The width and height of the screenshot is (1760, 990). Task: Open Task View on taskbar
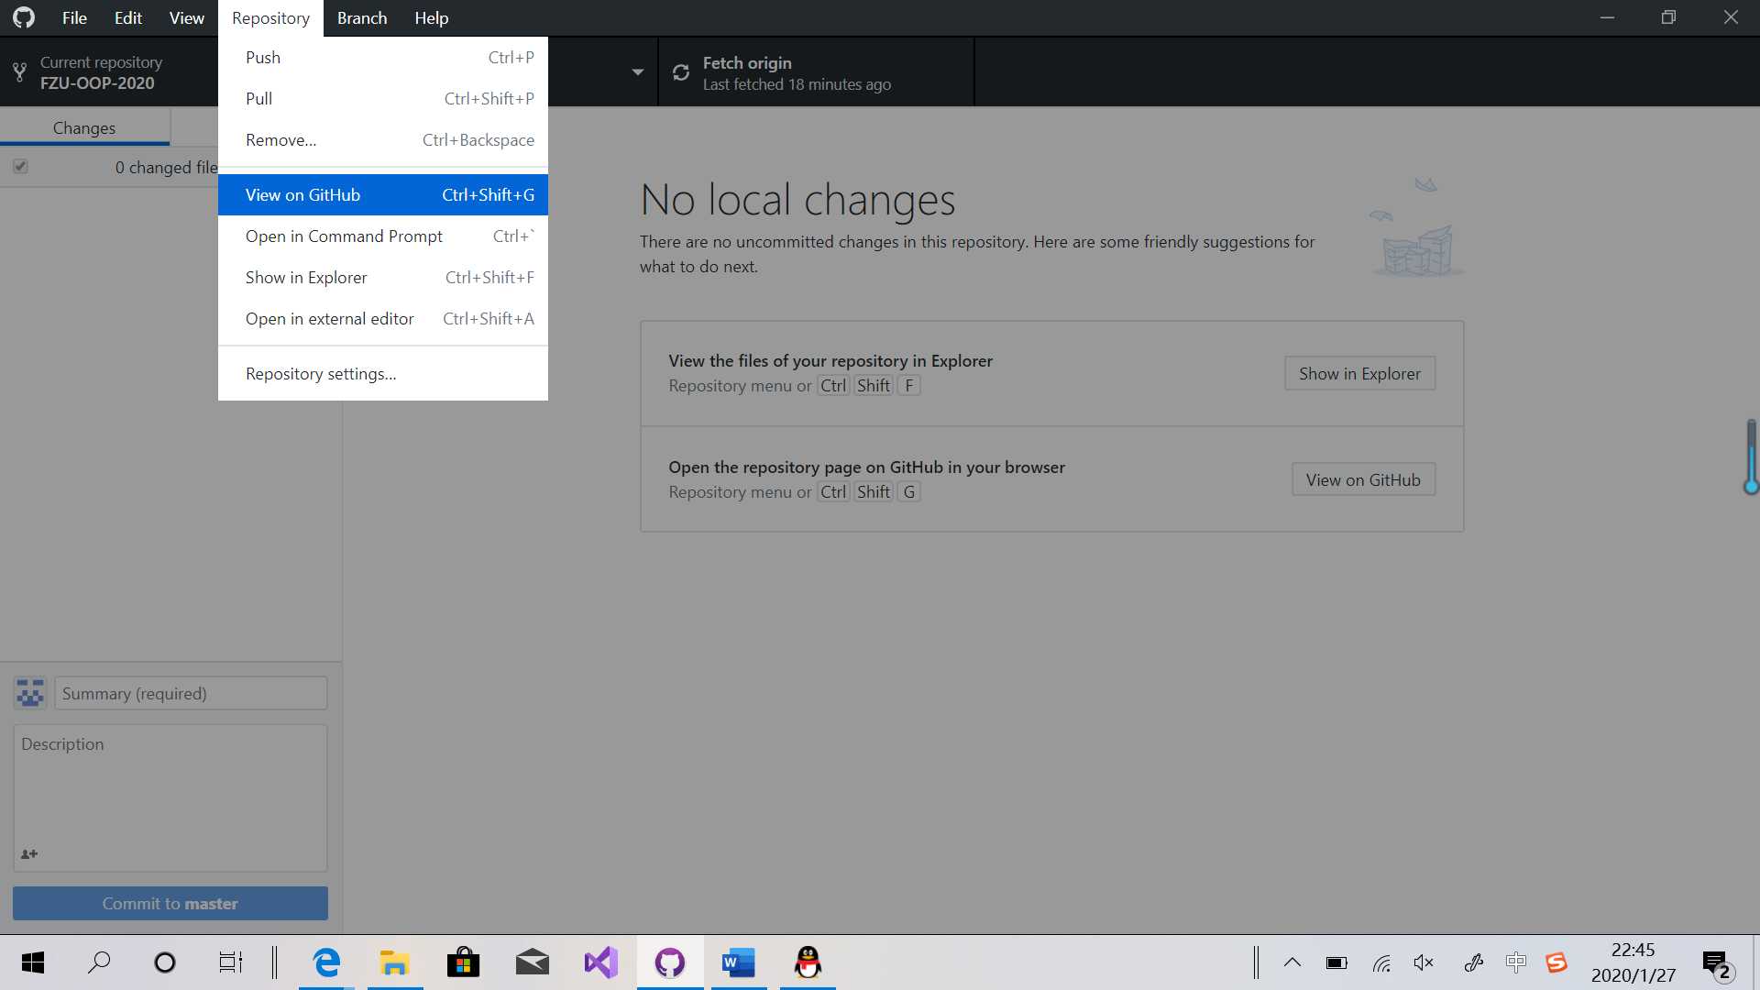click(x=230, y=962)
